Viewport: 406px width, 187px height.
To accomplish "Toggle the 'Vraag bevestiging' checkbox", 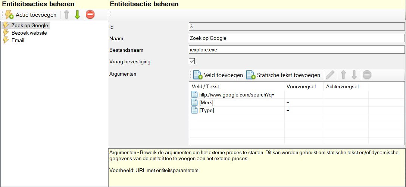I will click(192, 61).
